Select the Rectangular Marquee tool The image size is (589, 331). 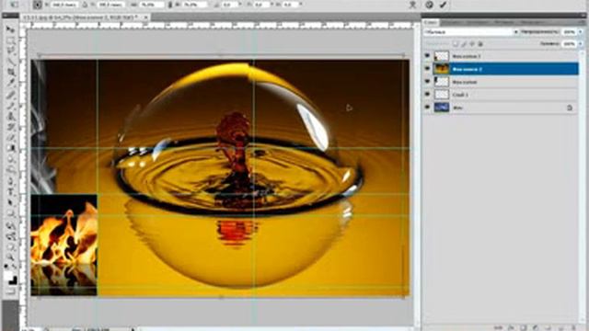(x=10, y=40)
